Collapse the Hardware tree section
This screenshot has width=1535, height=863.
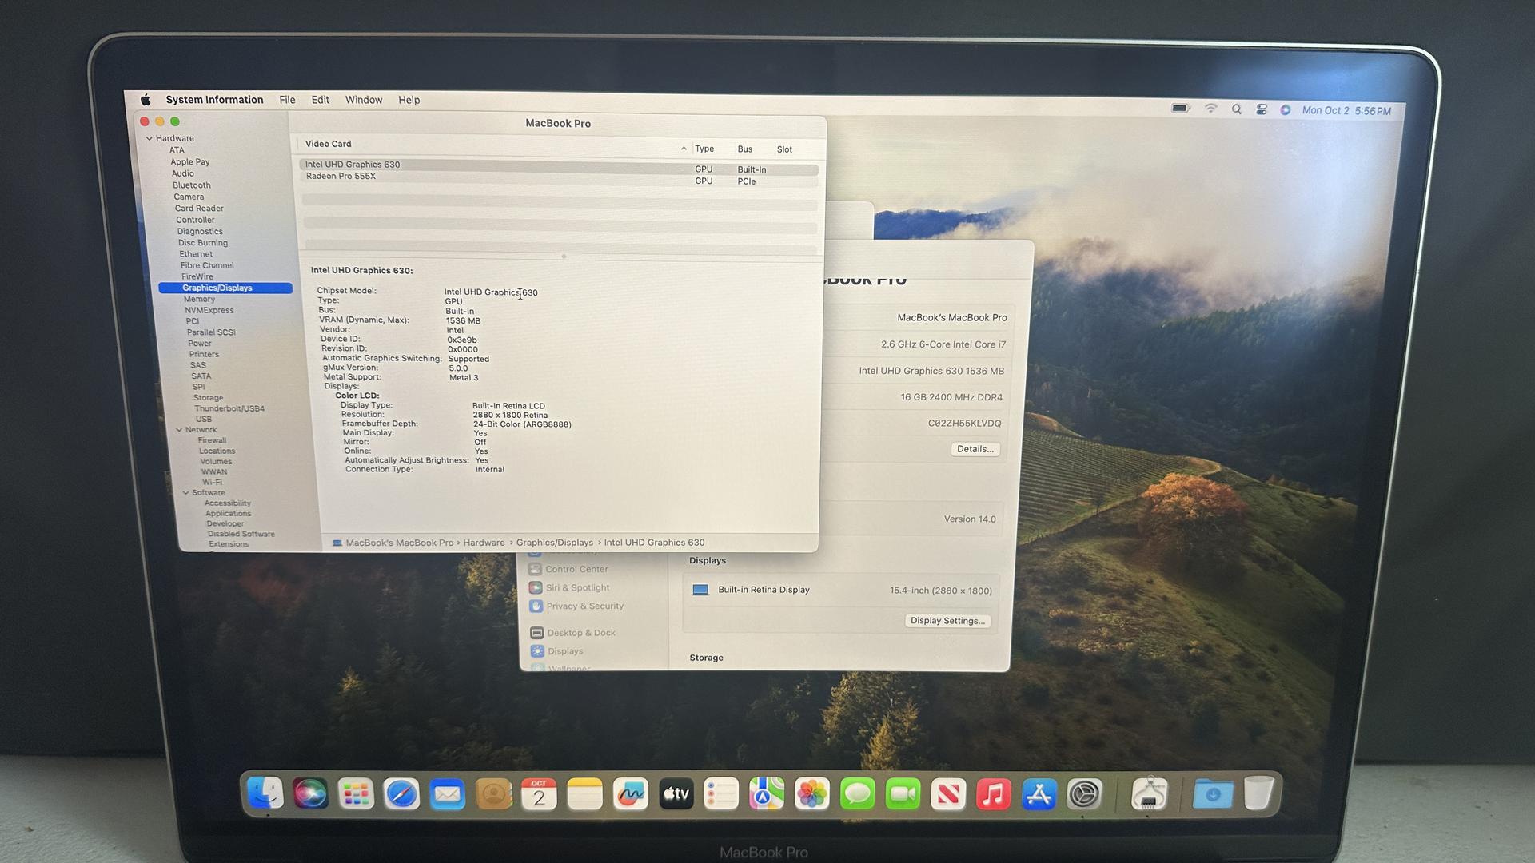click(x=149, y=138)
